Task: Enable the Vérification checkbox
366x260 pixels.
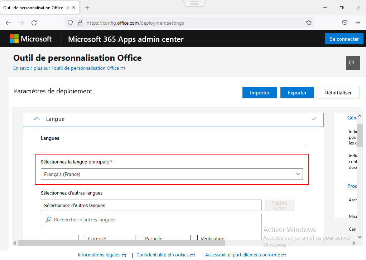Action: pyautogui.click(x=194, y=238)
